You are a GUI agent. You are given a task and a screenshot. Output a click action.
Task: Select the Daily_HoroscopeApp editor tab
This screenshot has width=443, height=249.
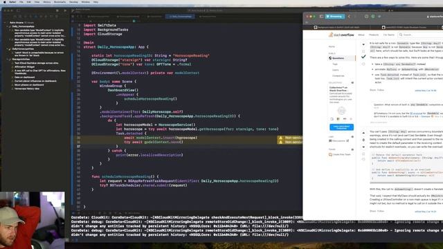point(180,17)
